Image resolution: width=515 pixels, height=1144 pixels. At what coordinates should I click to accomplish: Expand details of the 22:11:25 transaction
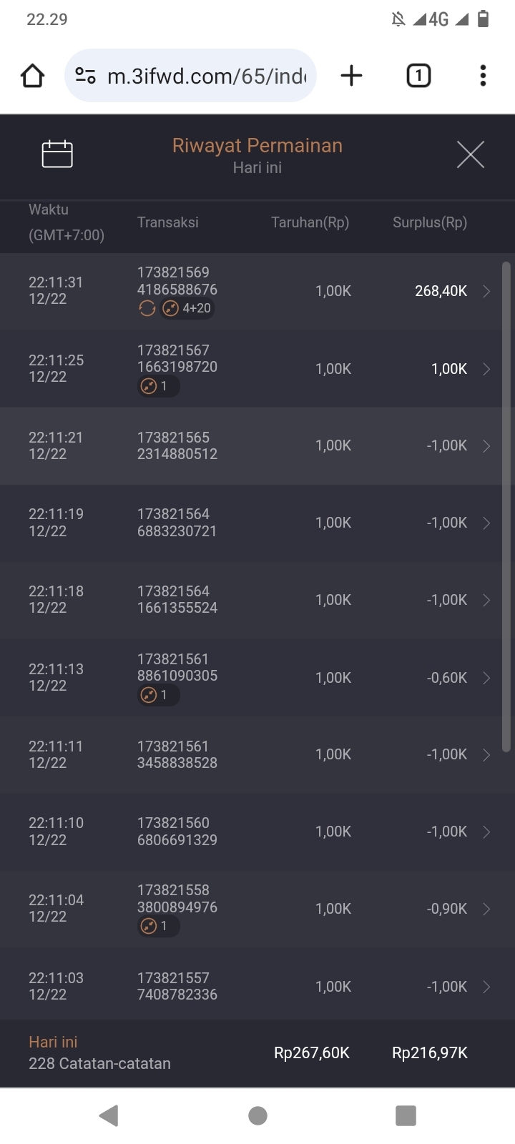[x=486, y=369]
